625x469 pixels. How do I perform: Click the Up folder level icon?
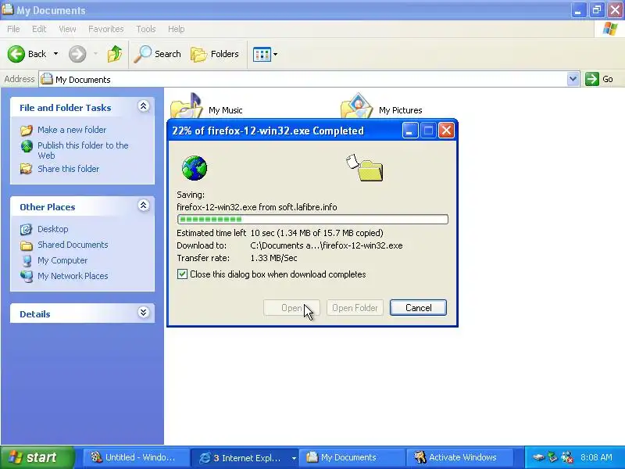click(x=115, y=54)
